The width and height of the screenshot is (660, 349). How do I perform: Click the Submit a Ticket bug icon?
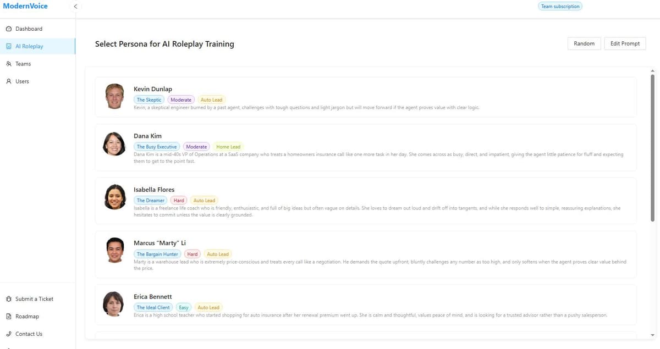[x=9, y=298]
